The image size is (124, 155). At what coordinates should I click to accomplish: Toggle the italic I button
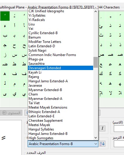point(102,128)
